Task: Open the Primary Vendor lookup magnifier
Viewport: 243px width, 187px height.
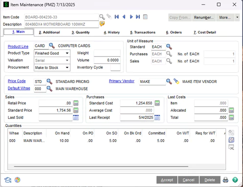Action: [x=169, y=82]
